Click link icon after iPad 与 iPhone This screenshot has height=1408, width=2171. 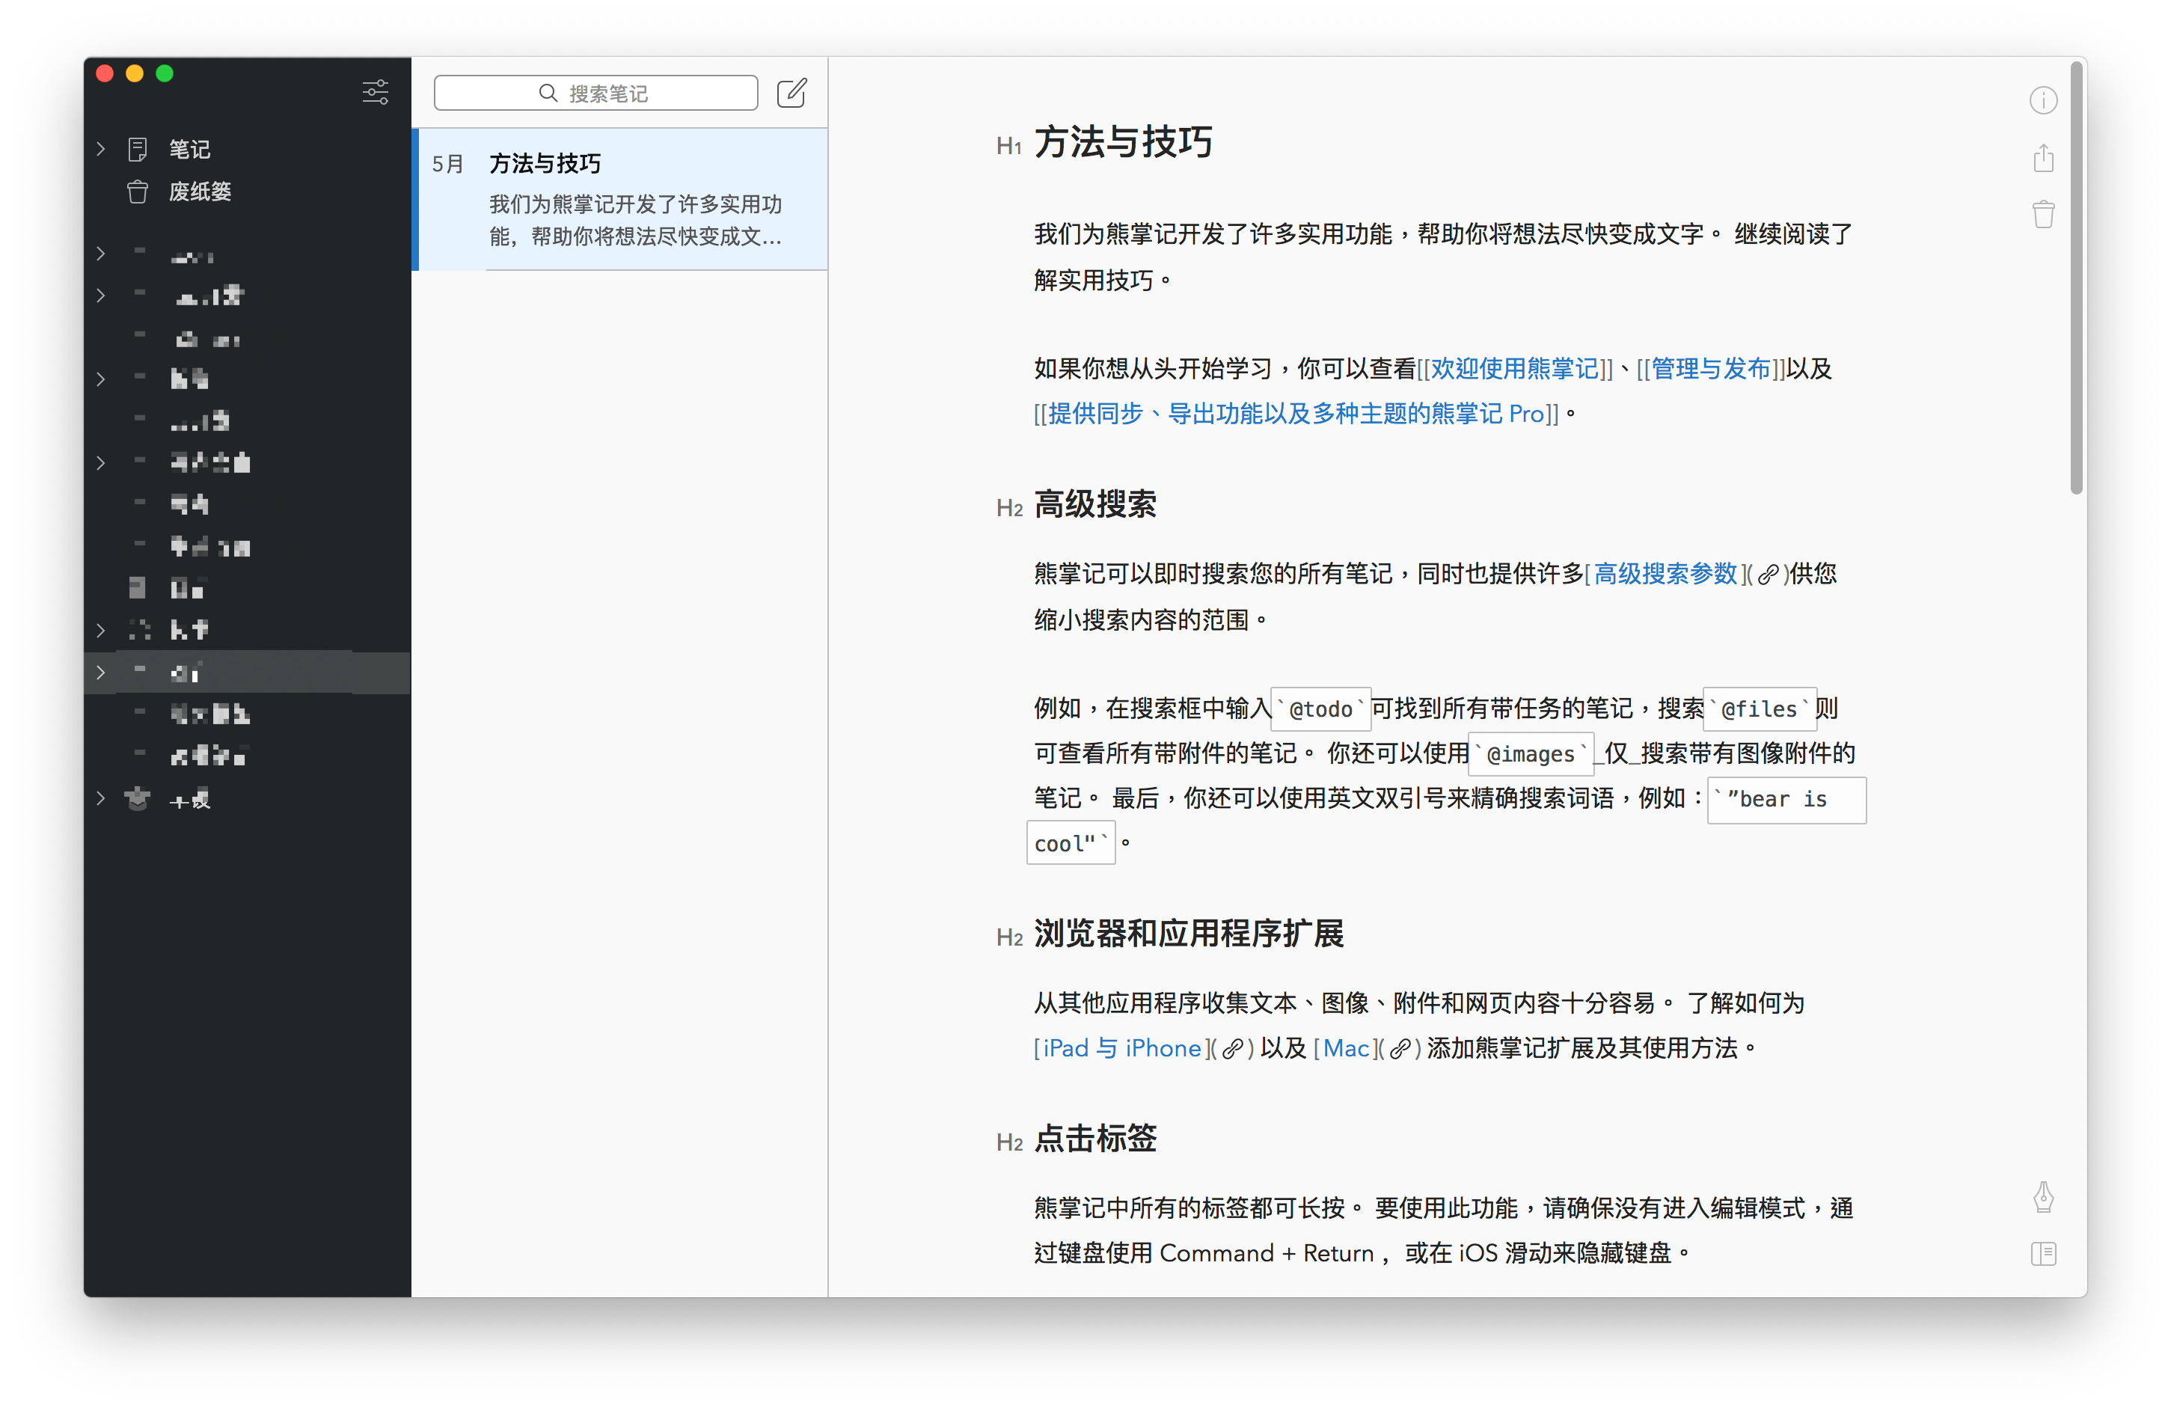pos(1231,1048)
